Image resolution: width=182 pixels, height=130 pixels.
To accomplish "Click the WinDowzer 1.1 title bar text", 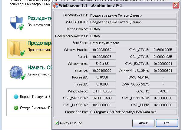I will tap(91, 5).
